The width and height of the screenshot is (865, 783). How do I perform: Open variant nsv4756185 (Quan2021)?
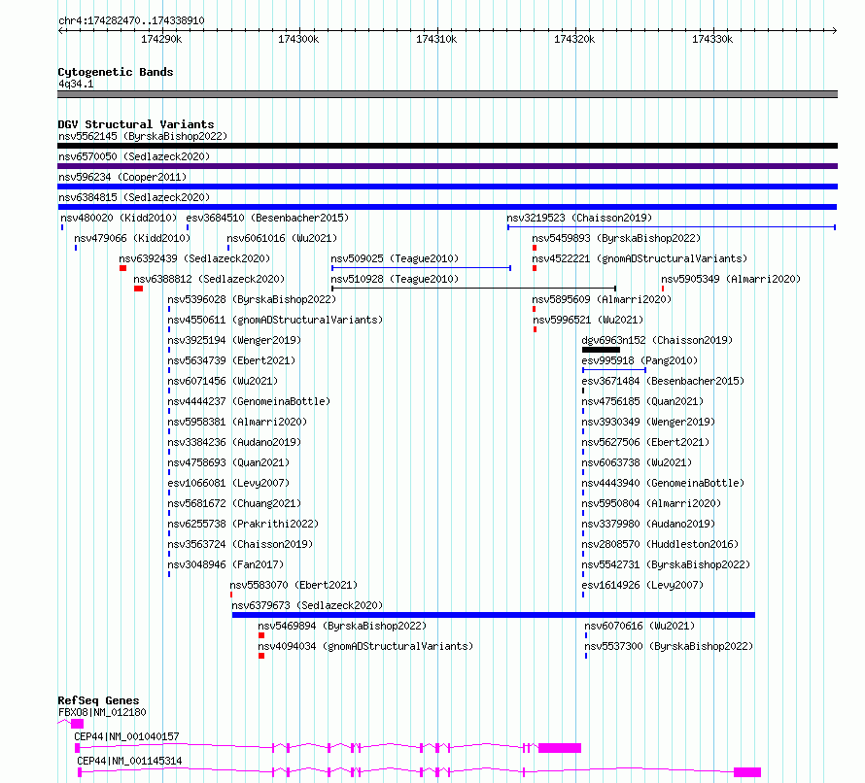[x=642, y=401]
